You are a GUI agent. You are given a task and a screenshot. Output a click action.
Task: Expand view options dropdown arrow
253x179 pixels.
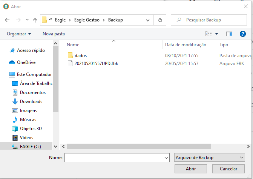click(216, 34)
